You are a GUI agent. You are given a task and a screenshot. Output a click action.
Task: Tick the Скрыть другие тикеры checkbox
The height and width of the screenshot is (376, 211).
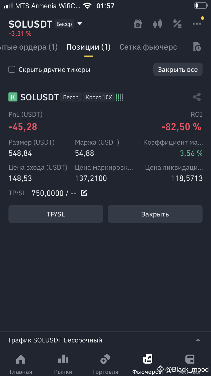tap(12, 69)
